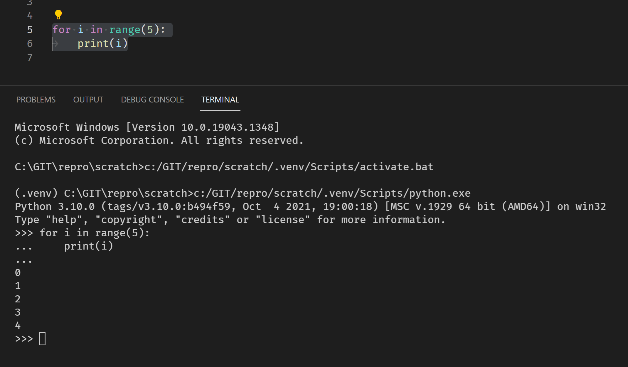This screenshot has width=628, height=367.
Task: Activate the TERMINAL tab
Action: point(220,100)
